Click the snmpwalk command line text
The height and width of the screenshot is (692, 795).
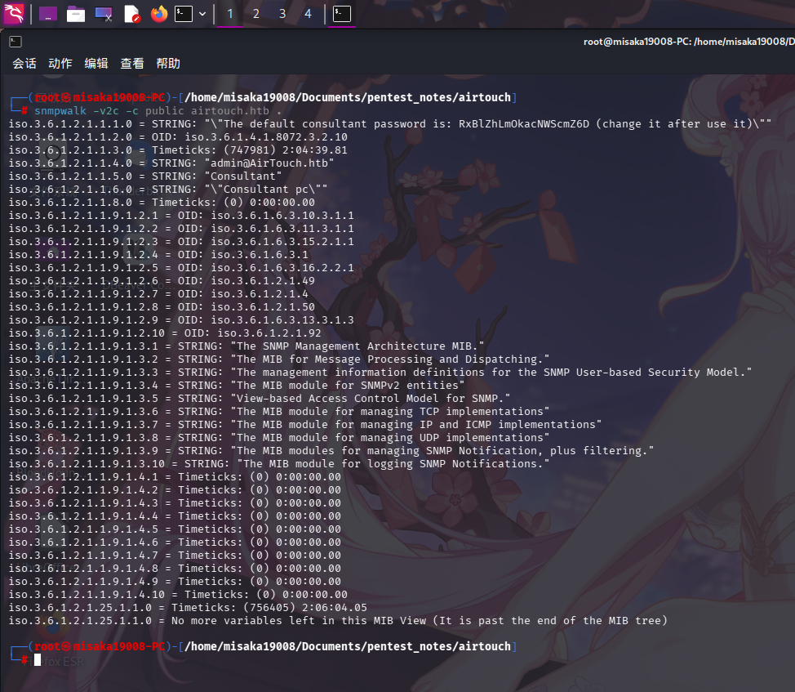point(158,110)
